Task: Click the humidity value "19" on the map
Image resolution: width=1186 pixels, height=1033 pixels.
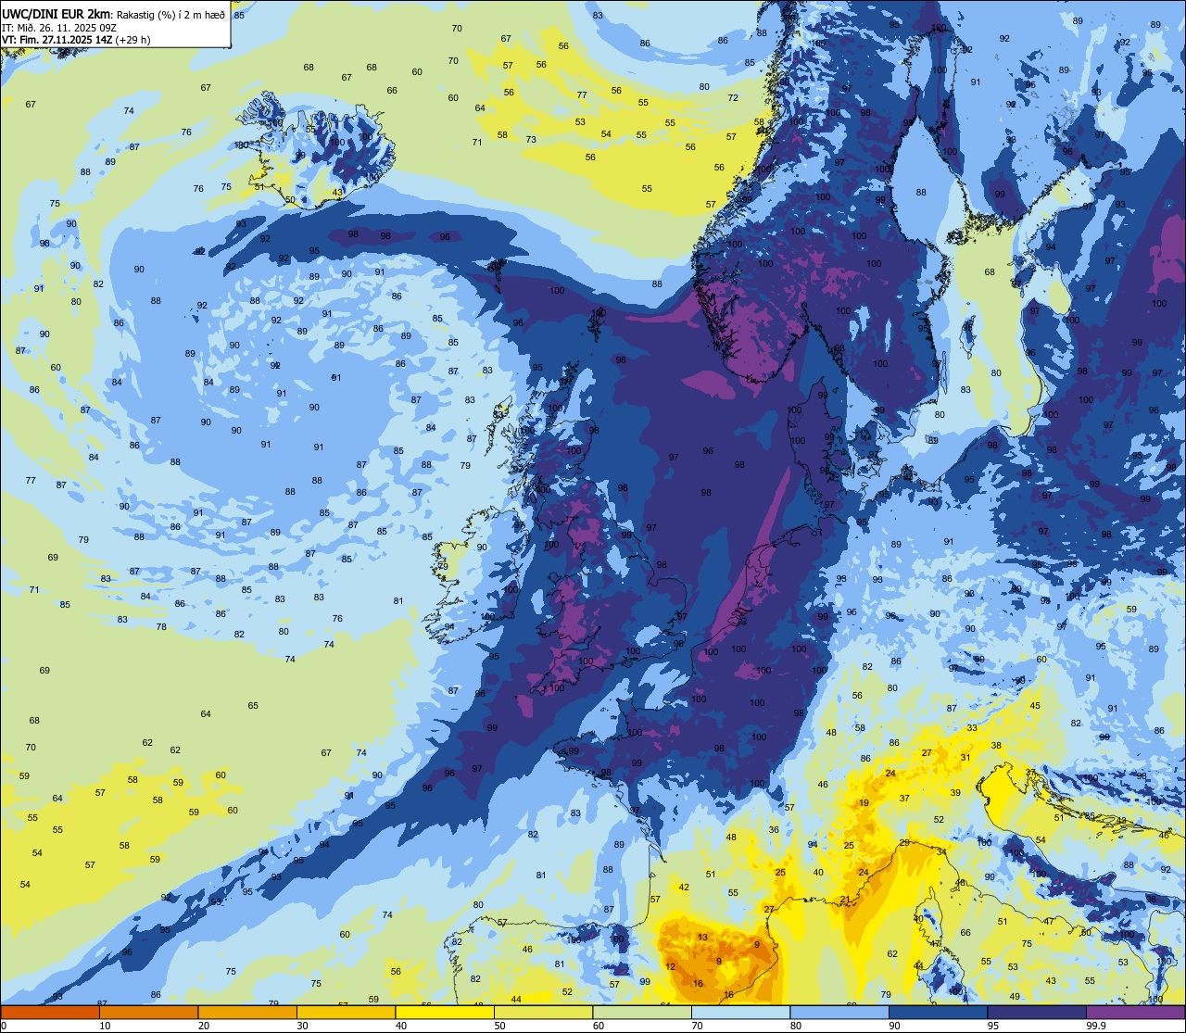Action: 864,803
